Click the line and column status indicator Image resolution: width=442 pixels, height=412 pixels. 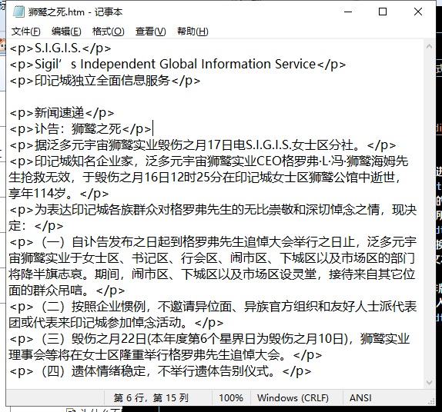(x=151, y=397)
